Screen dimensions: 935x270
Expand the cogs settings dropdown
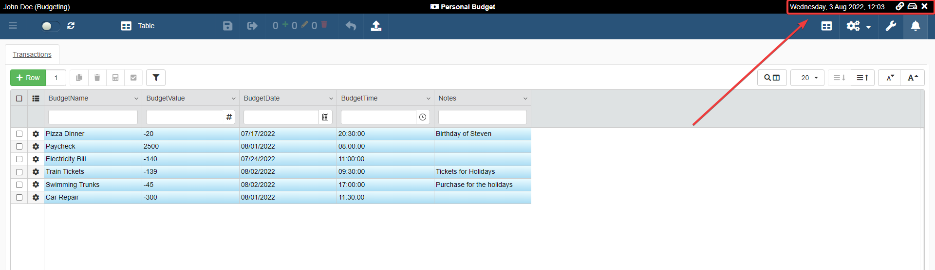[858, 26]
